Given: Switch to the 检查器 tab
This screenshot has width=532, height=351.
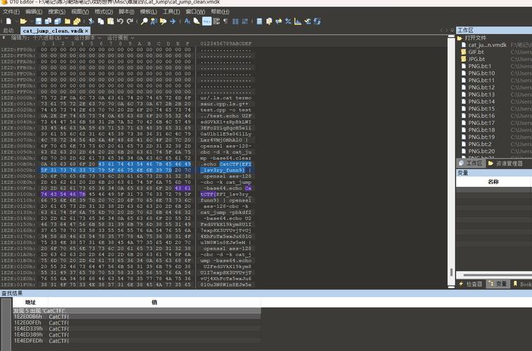Looking at the screenshot, I should click(471, 284).
